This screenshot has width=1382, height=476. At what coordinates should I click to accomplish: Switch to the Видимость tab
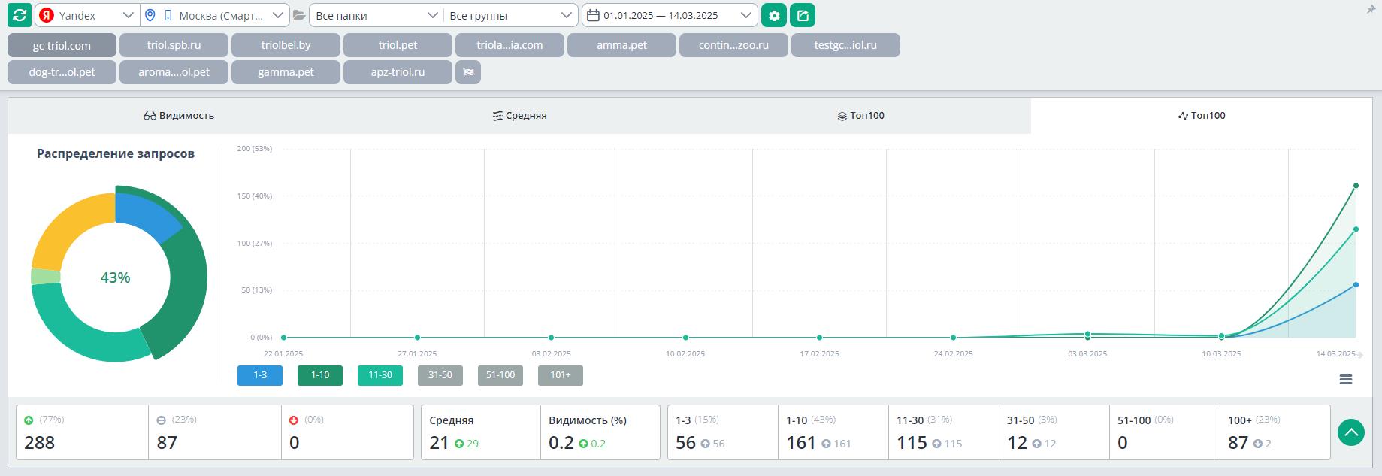(x=179, y=116)
